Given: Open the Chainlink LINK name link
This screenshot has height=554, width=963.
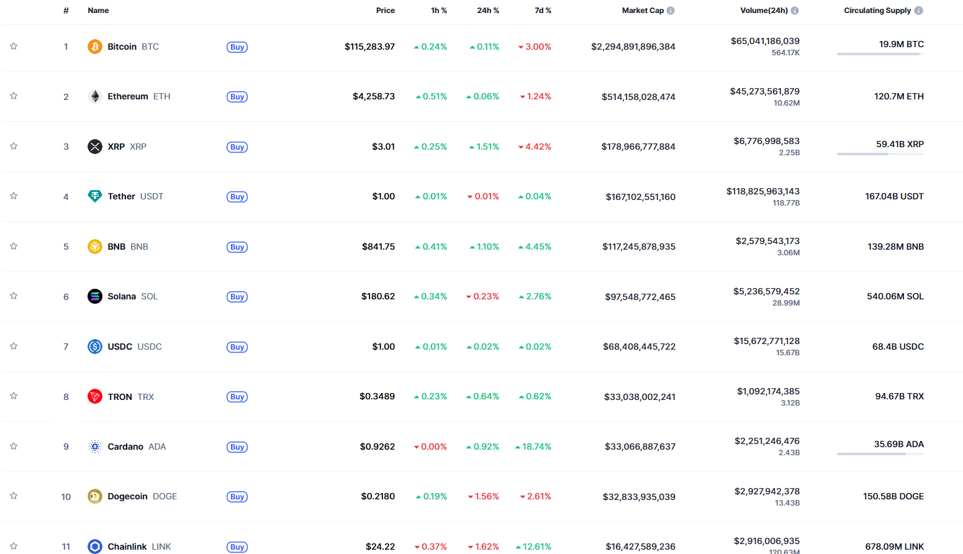Looking at the screenshot, I should 139,547.
